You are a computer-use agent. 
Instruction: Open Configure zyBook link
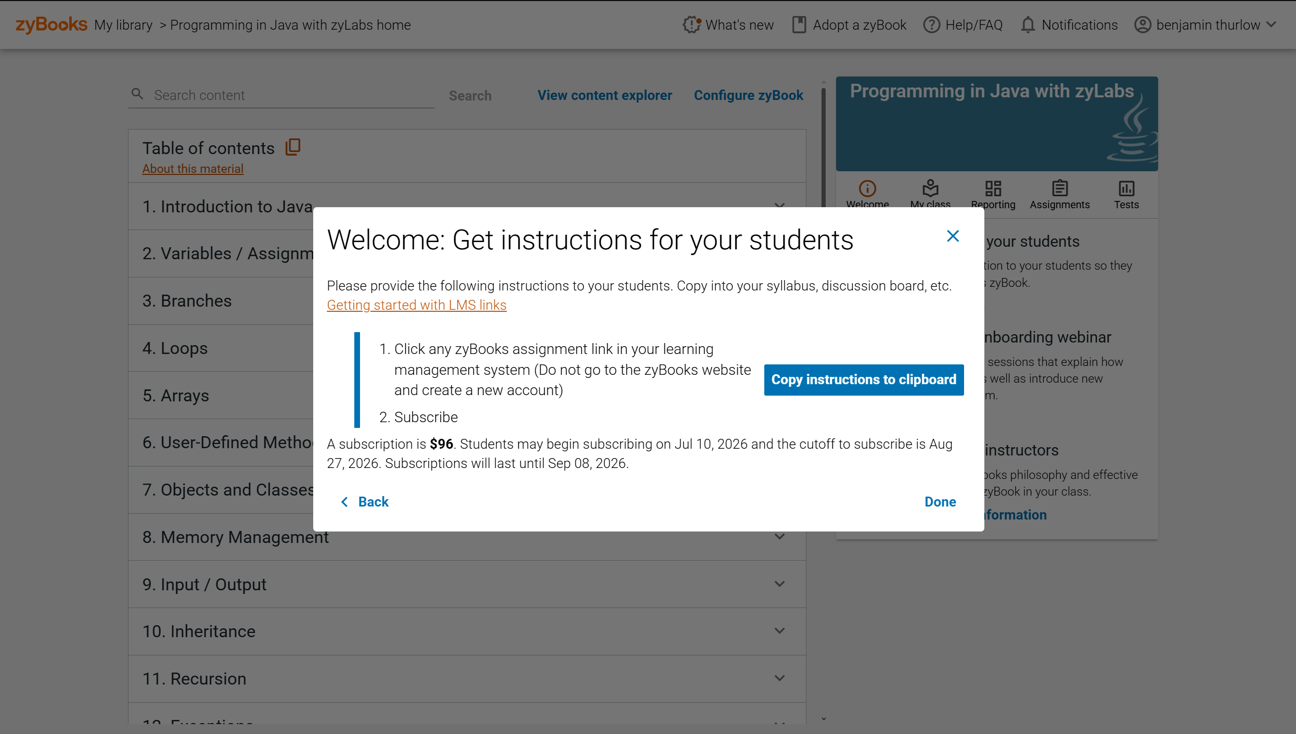click(x=748, y=95)
